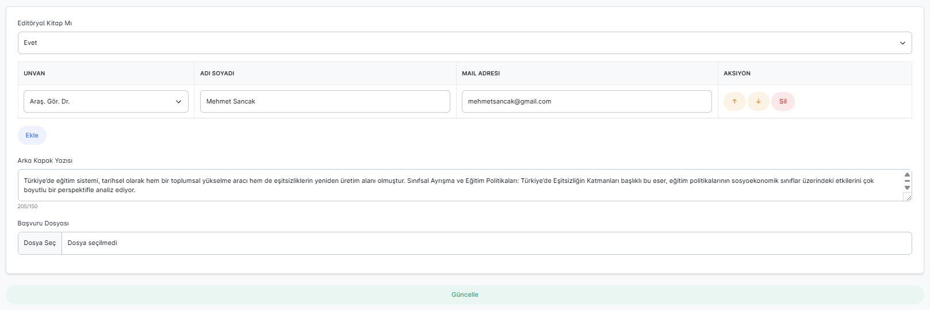
Task: Open the Editöryal Kitap Mı dropdown
Action: click(x=465, y=43)
